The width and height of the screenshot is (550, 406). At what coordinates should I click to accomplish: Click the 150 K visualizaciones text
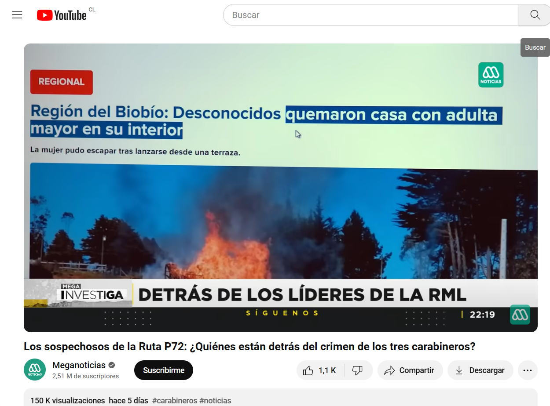pos(67,400)
